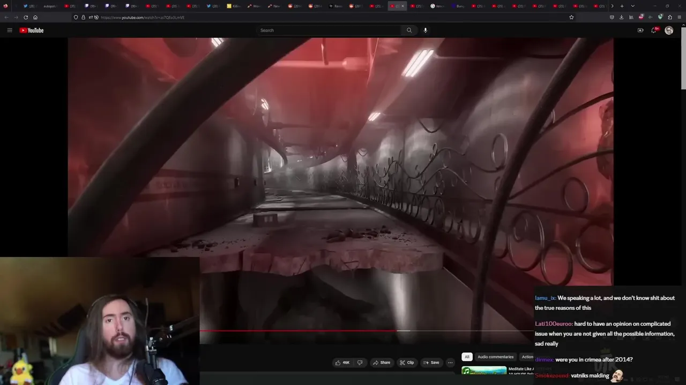Like the video with 46K likes
686x385 pixels.
(x=342, y=363)
